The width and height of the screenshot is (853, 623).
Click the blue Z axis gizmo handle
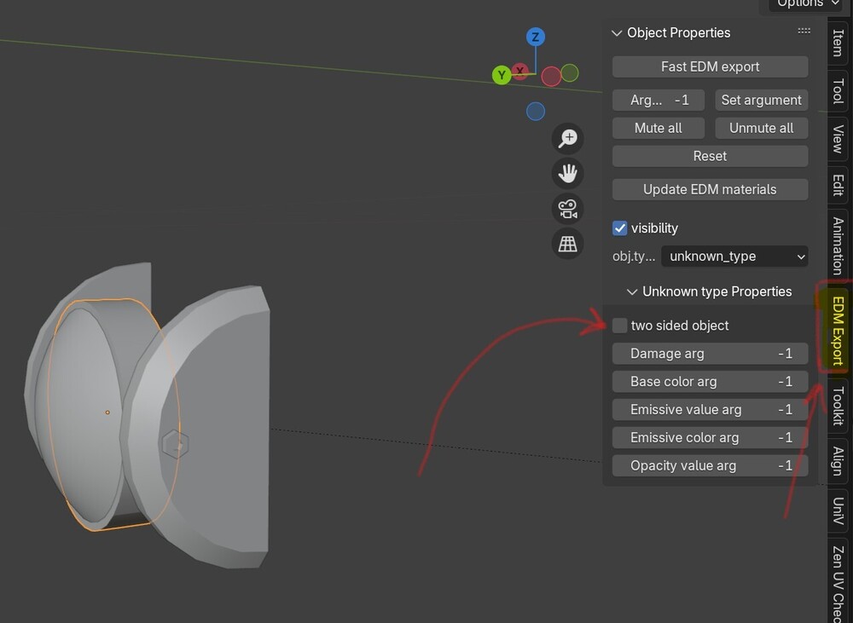536,37
